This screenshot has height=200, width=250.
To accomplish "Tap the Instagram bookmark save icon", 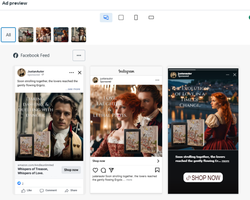I will tap(157, 170).
